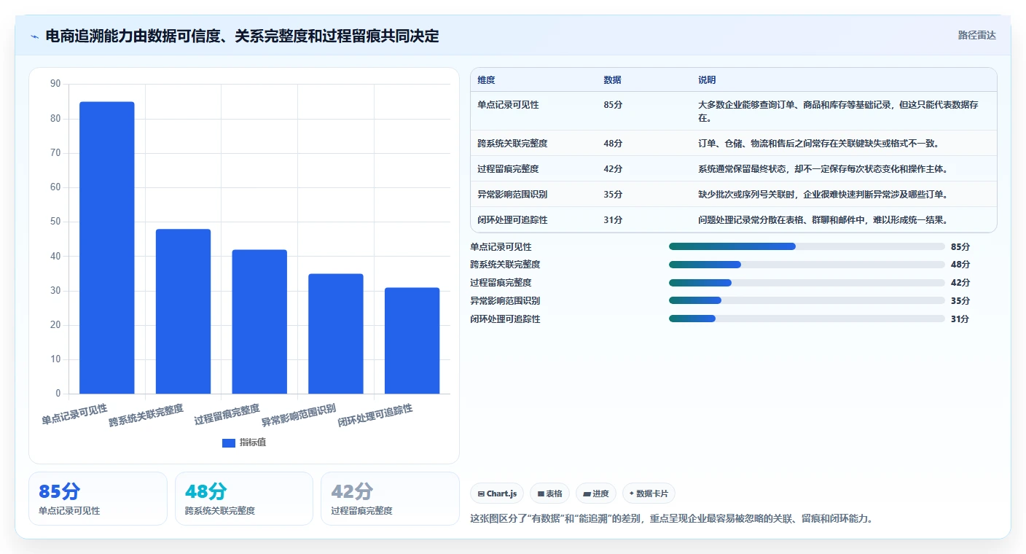
Task: Select table cell 闭环处理可追踪性
Action: [x=512, y=220]
